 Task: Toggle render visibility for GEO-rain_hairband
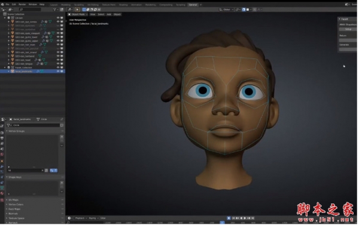point(62,56)
